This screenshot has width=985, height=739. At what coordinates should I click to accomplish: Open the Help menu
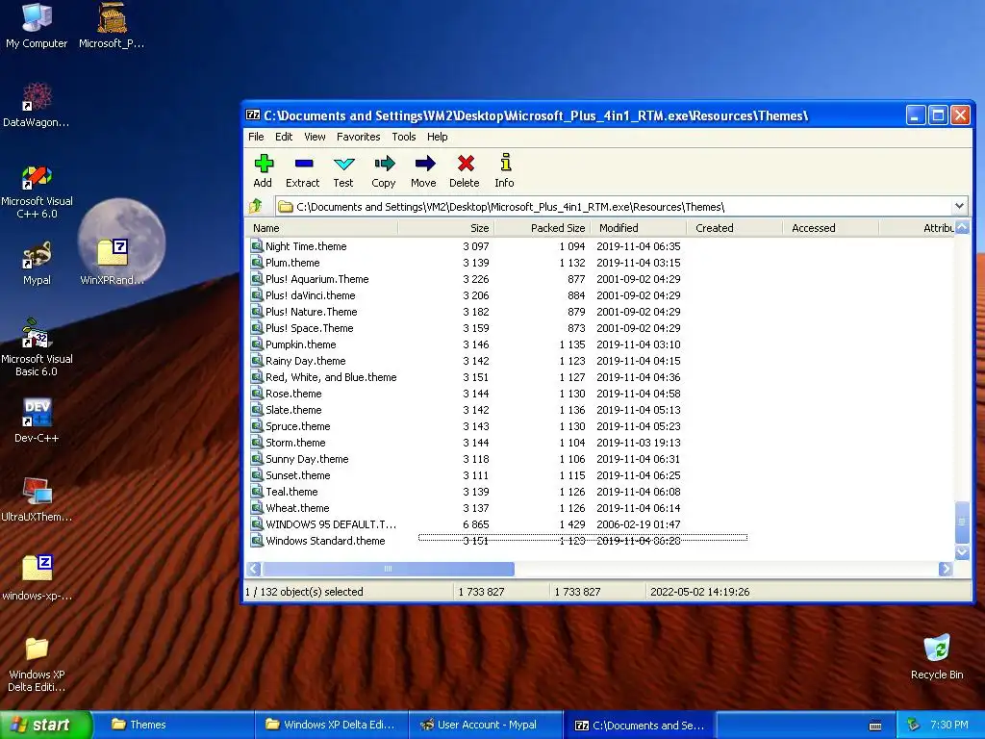coord(438,137)
